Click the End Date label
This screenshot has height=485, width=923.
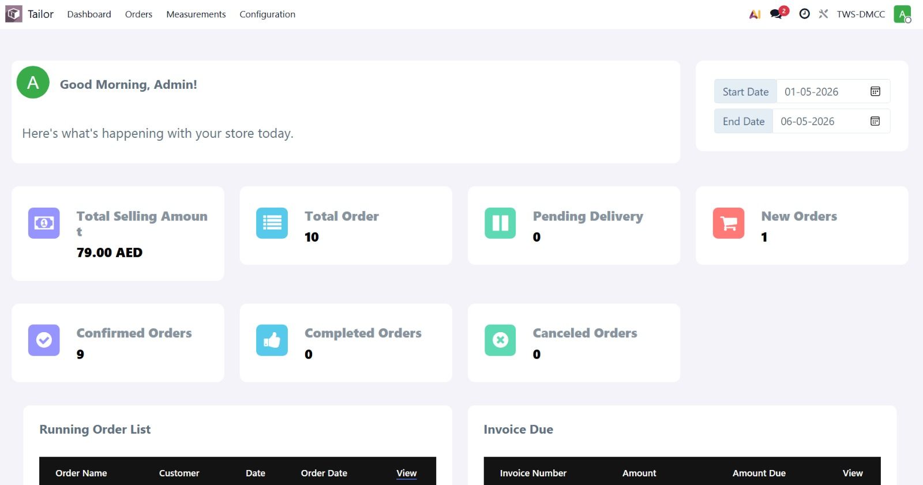tap(744, 121)
